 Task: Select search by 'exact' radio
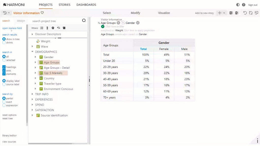pyautogui.click(x=4, y=102)
